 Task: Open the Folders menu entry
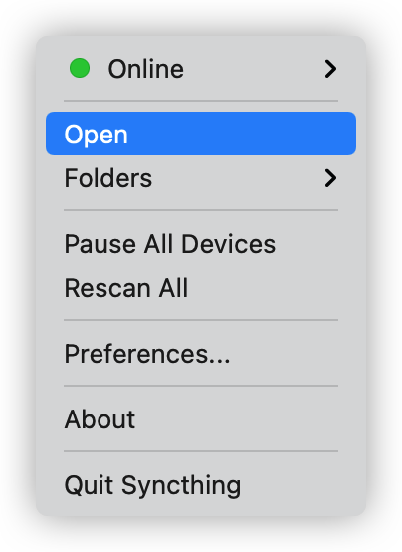tap(201, 178)
